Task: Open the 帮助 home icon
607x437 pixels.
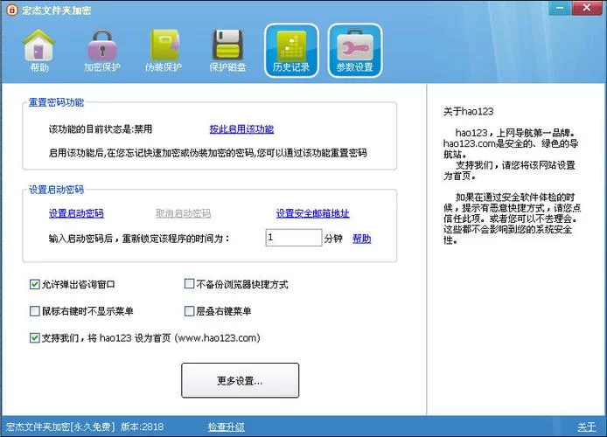Action: 38,51
